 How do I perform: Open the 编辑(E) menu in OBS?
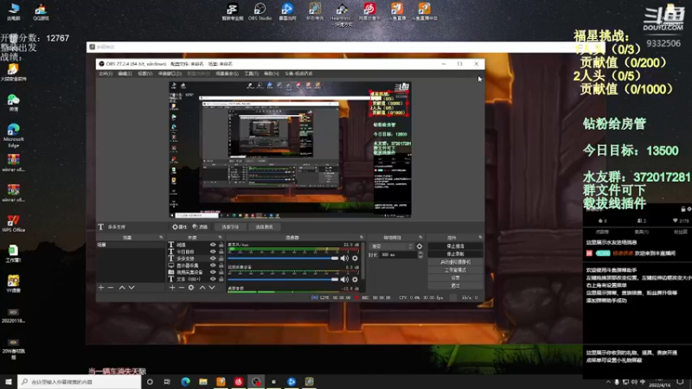click(125, 73)
